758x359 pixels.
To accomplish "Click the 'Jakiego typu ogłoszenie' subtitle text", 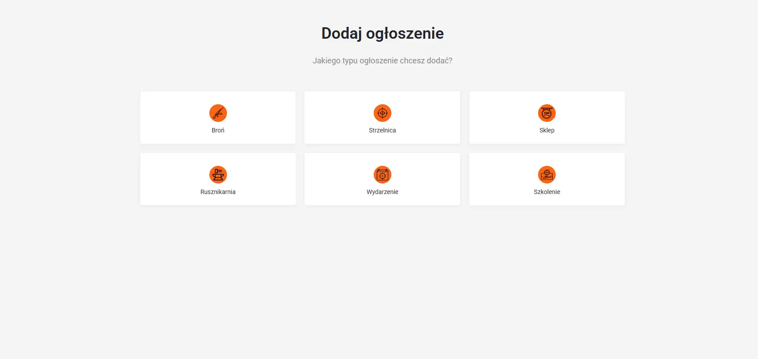I will 382,61.
